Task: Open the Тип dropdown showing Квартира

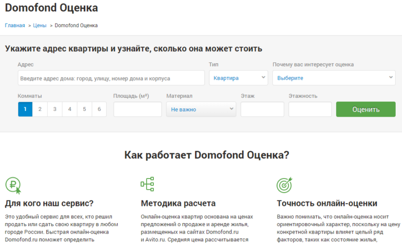Action: [x=239, y=77]
